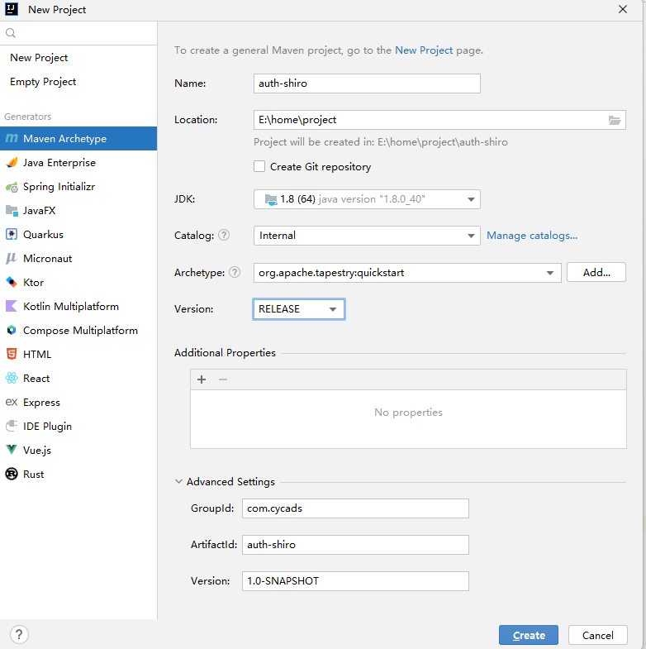This screenshot has width=646, height=649.
Task: Expand the Catalog dropdown
Action: pos(367,236)
